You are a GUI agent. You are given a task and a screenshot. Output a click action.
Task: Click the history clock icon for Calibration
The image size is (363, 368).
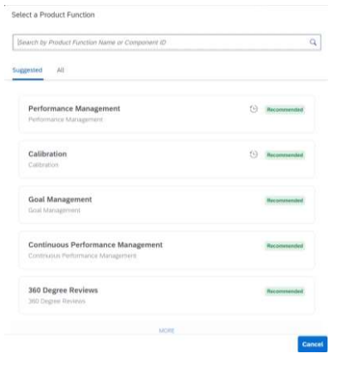[x=253, y=155]
